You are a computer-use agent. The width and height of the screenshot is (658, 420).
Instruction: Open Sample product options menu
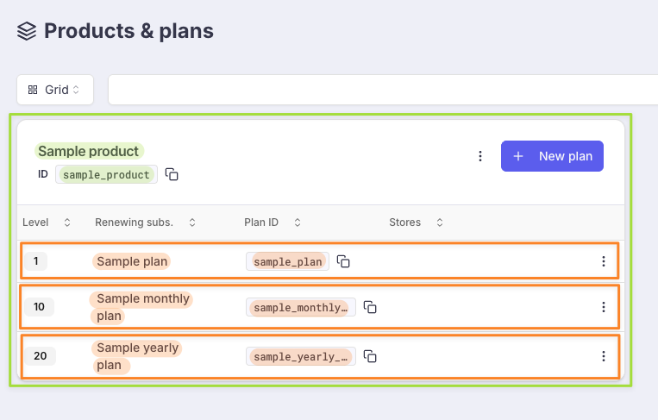(480, 156)
